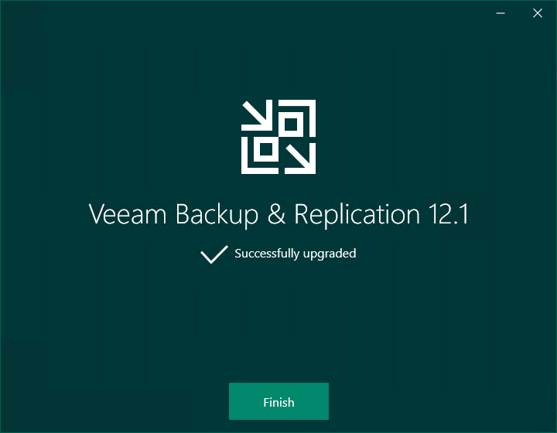Click the upper-right square bracket of the logo
This screenshot has width=557, height=433.
[x=297, y=118]
